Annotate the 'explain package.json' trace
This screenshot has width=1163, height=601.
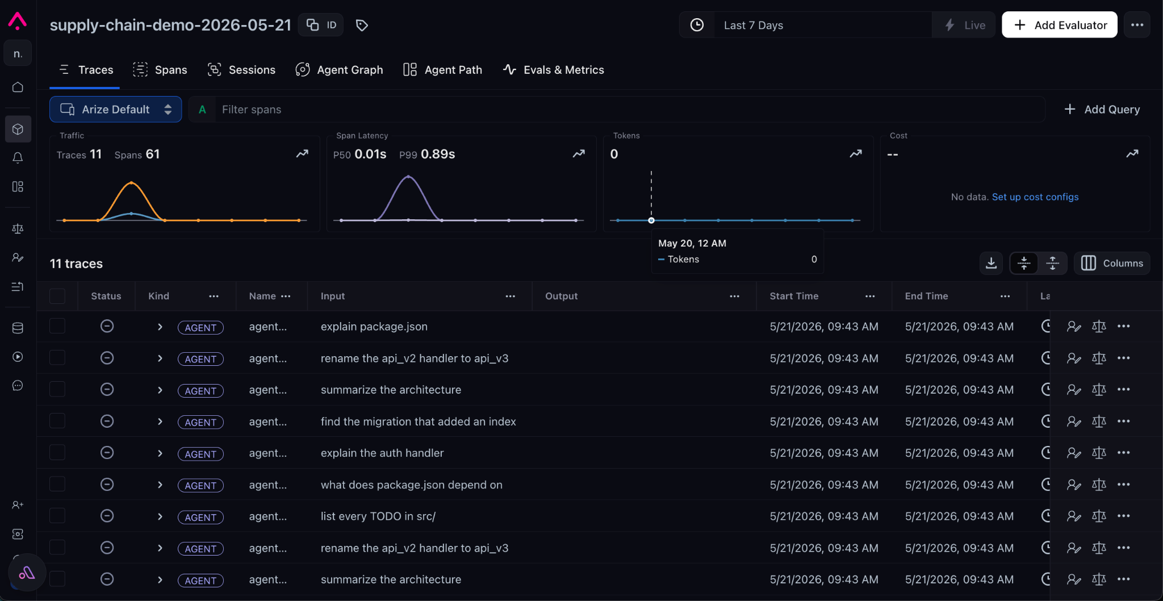click(1073, 327)
